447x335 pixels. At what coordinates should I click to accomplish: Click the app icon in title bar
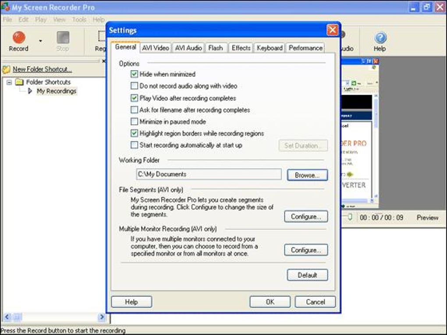click(5, 7)
